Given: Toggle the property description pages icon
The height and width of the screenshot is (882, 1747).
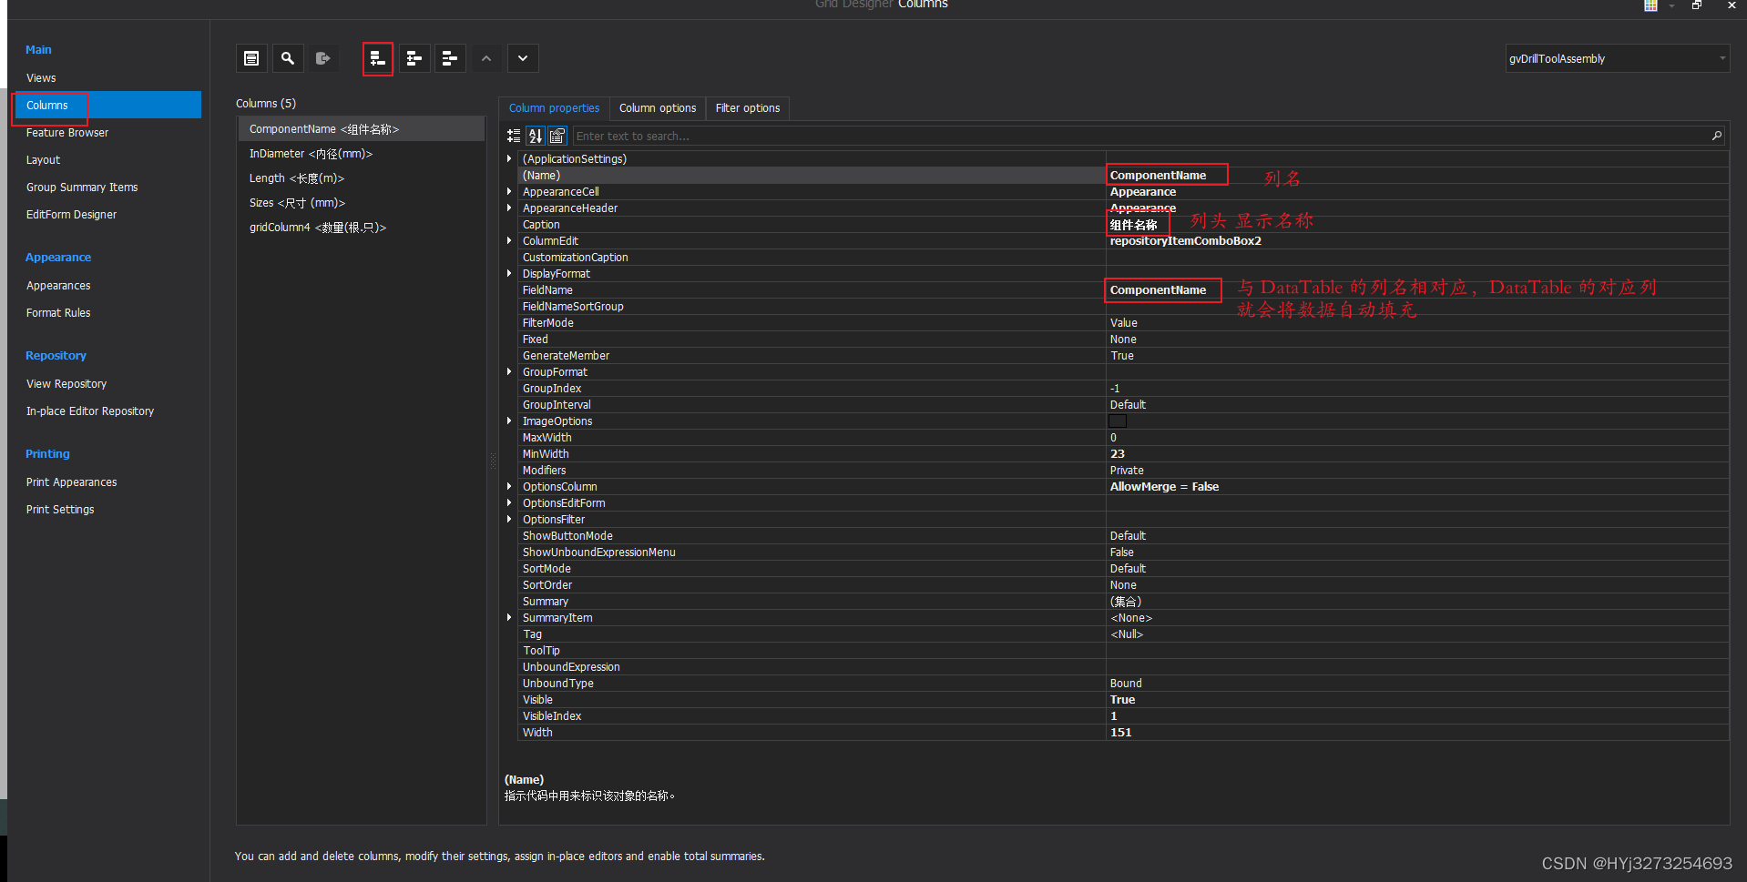Looking at the screenshot, I should [x=557, y=135].
